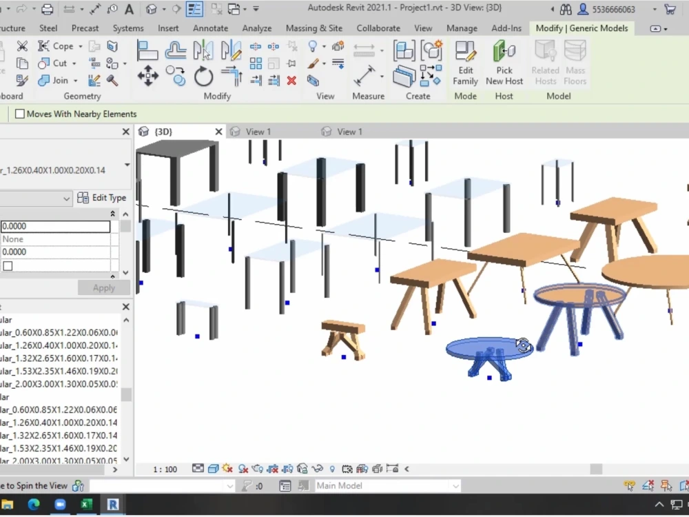
Task: Open the Edit Family mode
Action: click(x=465, y=62)
